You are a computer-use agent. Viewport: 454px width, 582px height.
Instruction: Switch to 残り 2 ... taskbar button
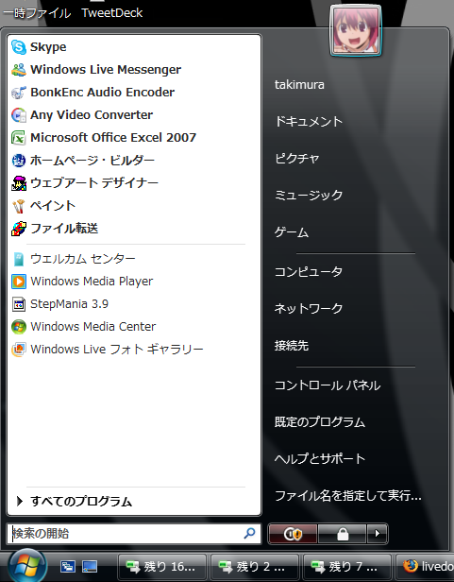pos(255,567)
